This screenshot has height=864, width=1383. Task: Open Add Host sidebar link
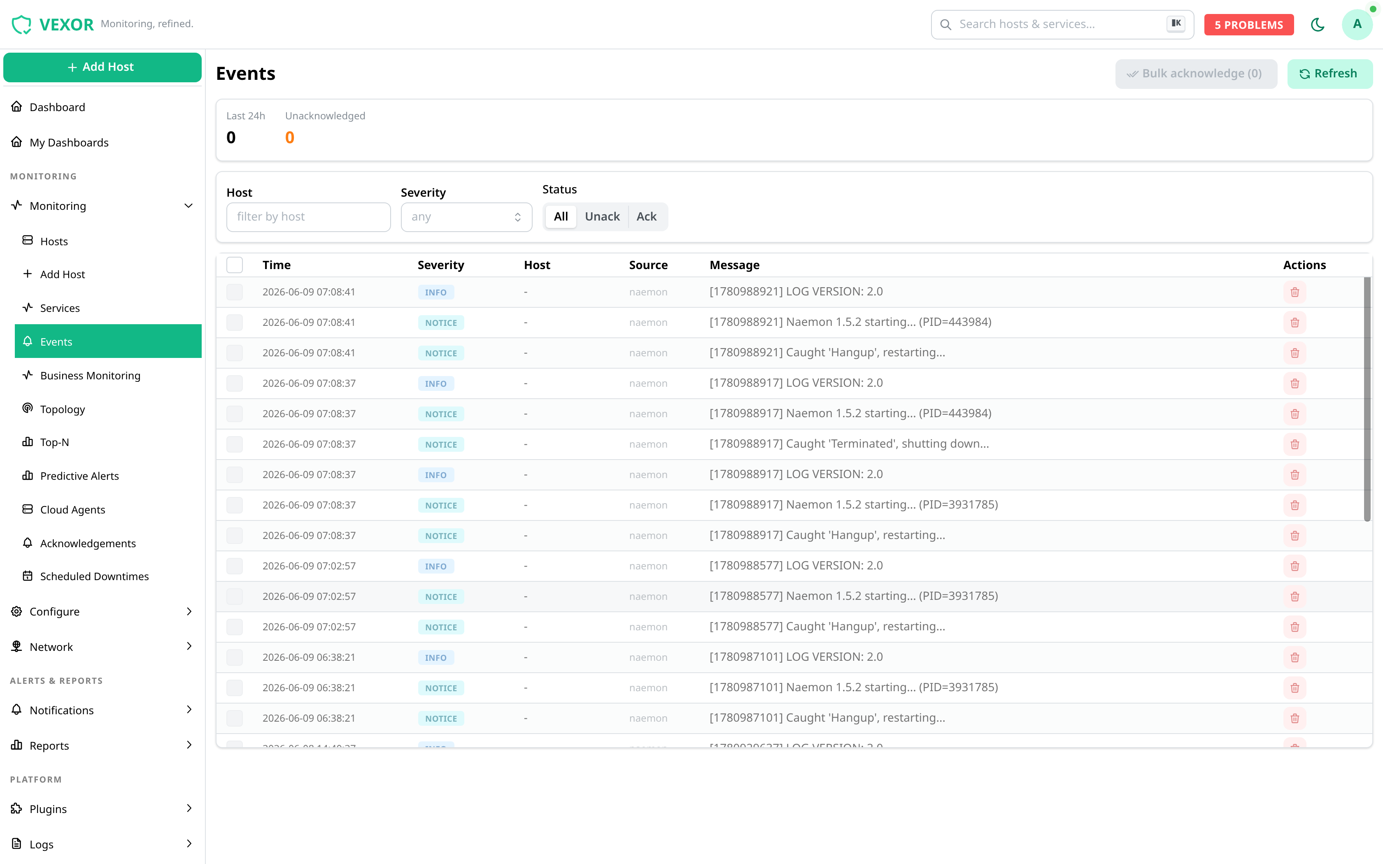(x=108, y=274)
